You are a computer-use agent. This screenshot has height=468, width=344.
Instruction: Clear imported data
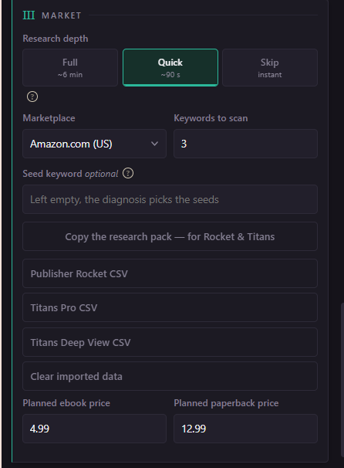point(170,376)
